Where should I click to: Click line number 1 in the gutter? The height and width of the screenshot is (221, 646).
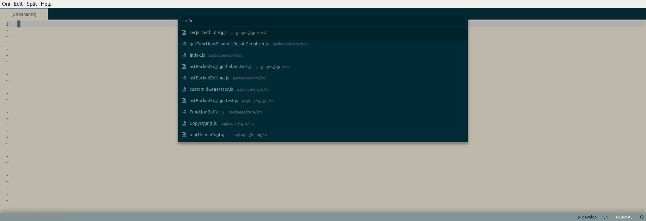(x=7, y=24)
